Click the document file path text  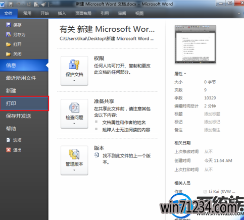point(107,39)
